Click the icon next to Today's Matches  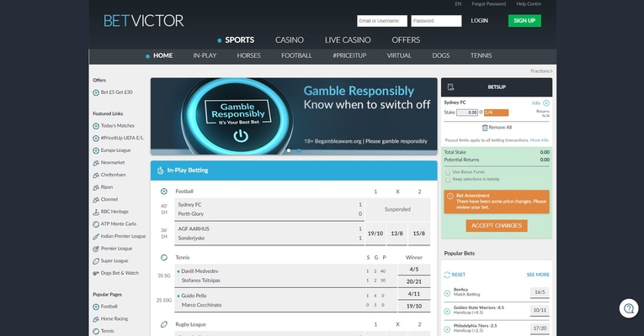(x=96, y=126)
